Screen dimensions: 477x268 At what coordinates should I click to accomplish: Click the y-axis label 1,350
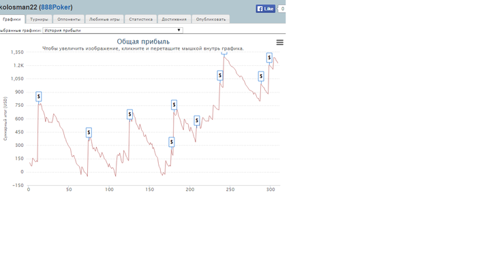pyautogui.click(x=17, y=52)
